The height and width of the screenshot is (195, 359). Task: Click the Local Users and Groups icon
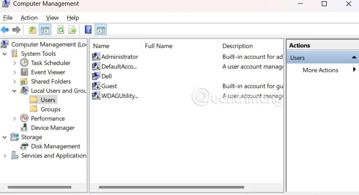24,90
